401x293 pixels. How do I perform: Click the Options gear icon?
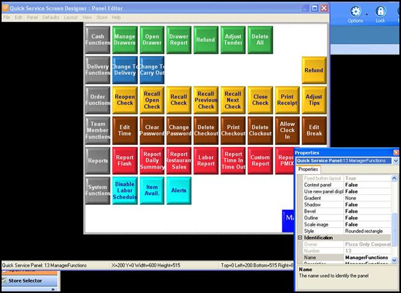tap(356, 11)
